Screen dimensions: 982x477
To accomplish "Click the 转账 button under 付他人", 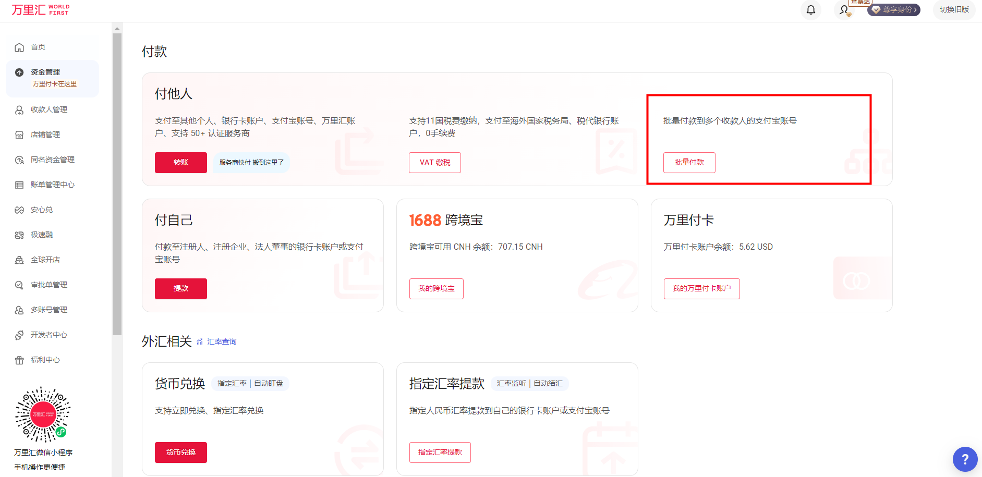I will click(180, 162).
